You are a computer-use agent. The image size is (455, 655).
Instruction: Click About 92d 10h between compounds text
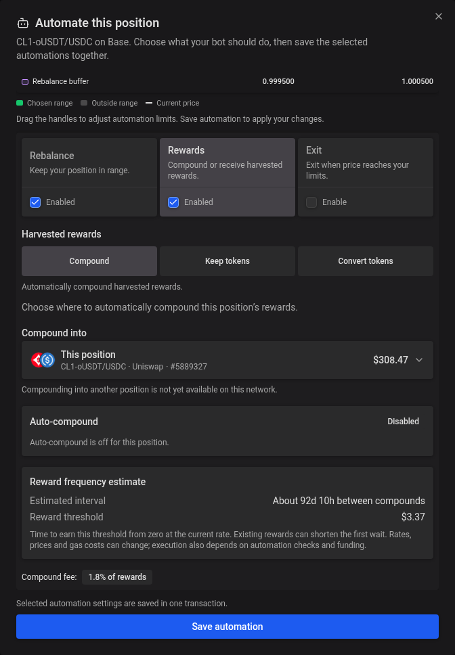tap(349, 501)
